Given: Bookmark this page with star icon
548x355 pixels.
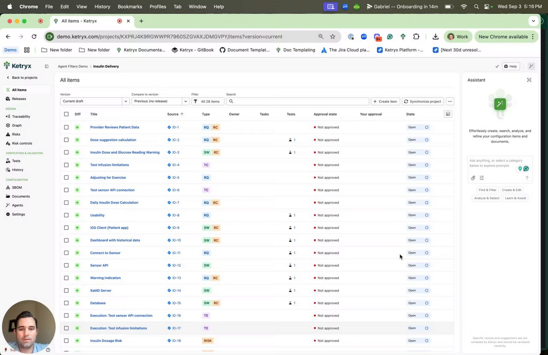Looking at the screenshot, I should 333,37.
